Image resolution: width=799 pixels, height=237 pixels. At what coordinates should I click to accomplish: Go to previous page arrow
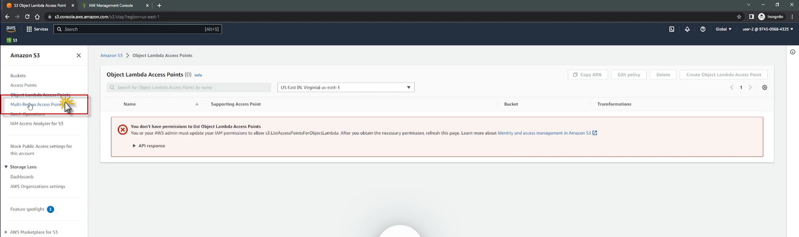732,88
